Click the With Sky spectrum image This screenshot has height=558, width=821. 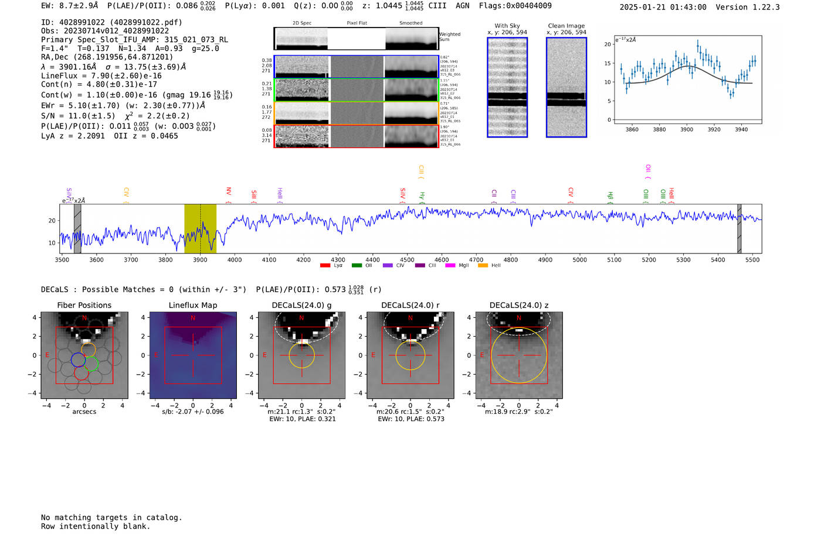point(507,87)
